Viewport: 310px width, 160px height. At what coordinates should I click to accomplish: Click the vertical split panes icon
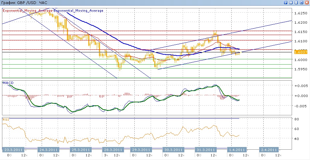(291, 3)
